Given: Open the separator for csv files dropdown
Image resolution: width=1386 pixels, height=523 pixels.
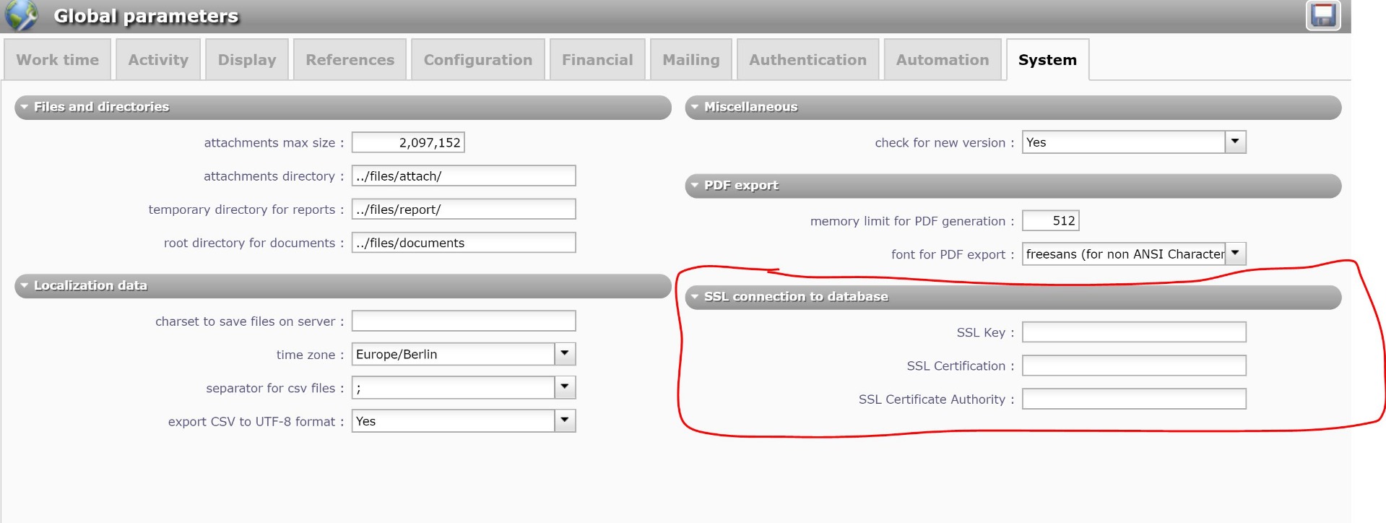Looking at the screenshot, I should 565,387.
